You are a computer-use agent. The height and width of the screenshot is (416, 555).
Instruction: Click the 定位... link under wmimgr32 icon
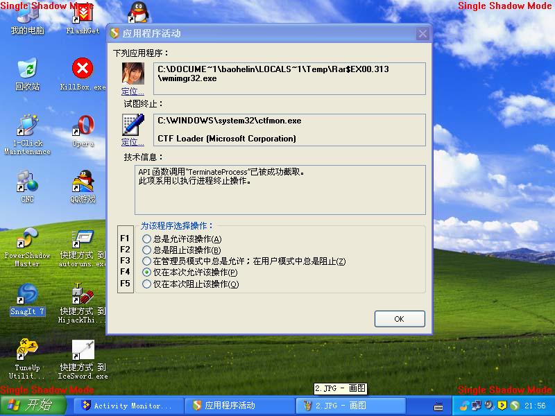pyautogui.click(x=133, y=92)
